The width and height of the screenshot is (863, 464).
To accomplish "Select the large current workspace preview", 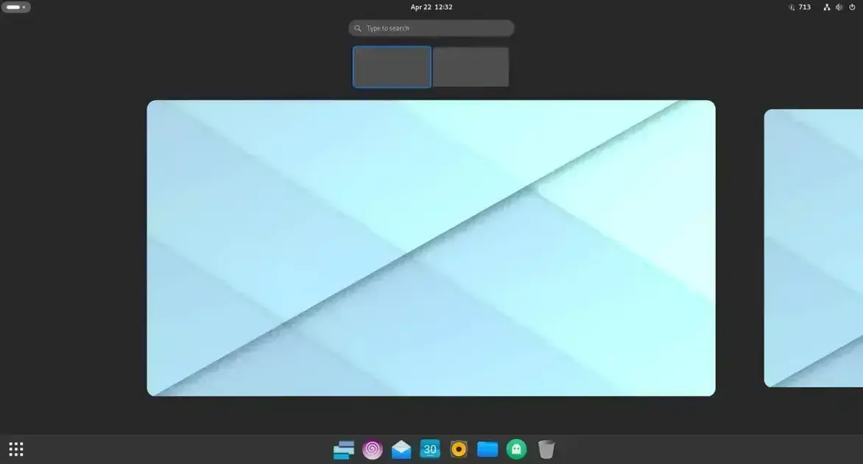I will [x=431, y=247].
